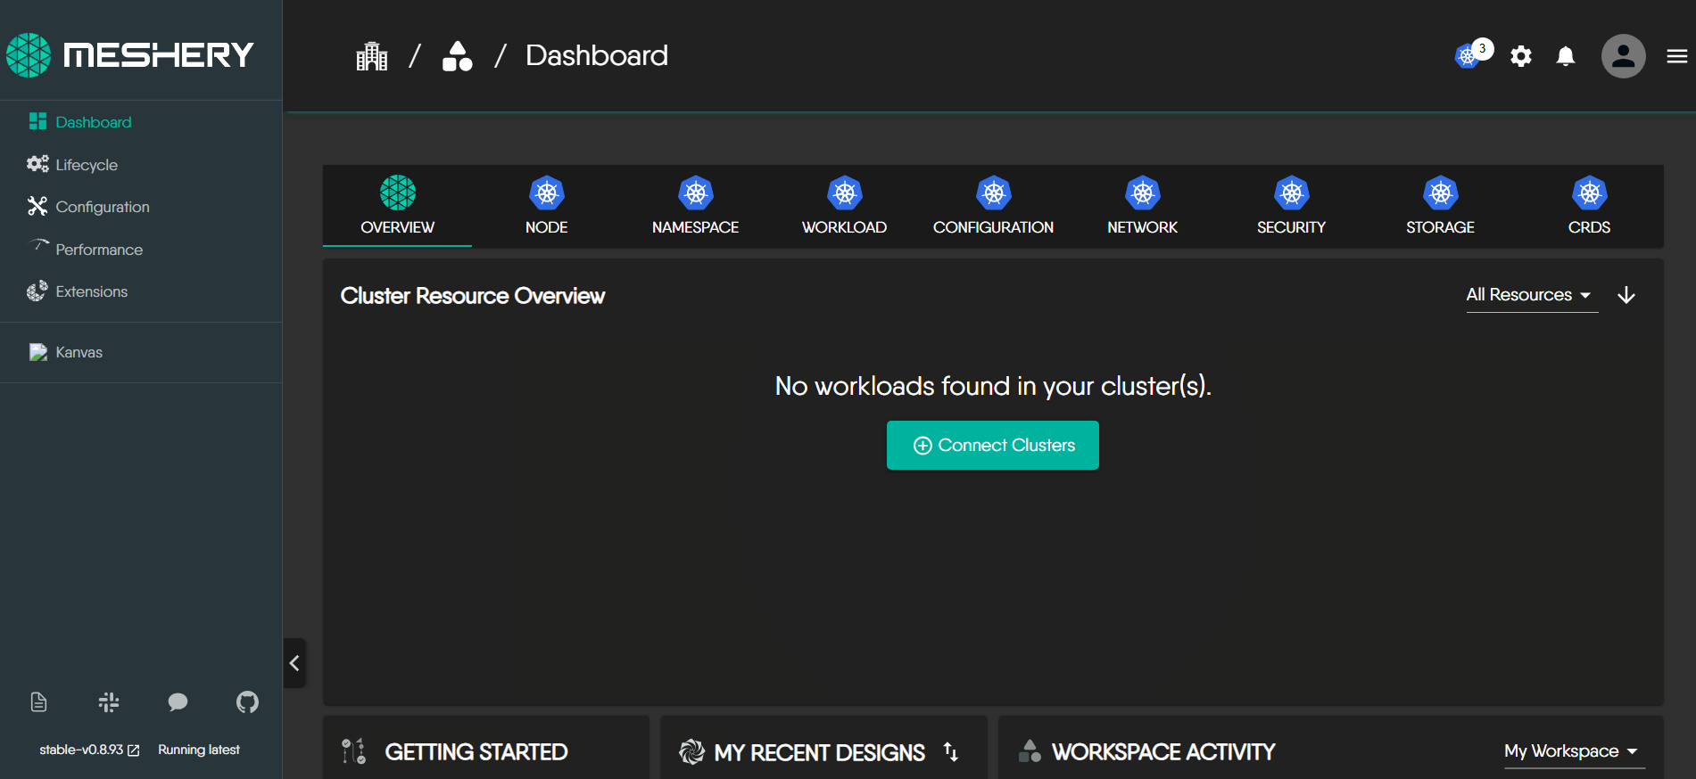Toggle sort arrows on My Recent Designs
The width and height of the screenshot is (1696, 779).
[951, 752]
